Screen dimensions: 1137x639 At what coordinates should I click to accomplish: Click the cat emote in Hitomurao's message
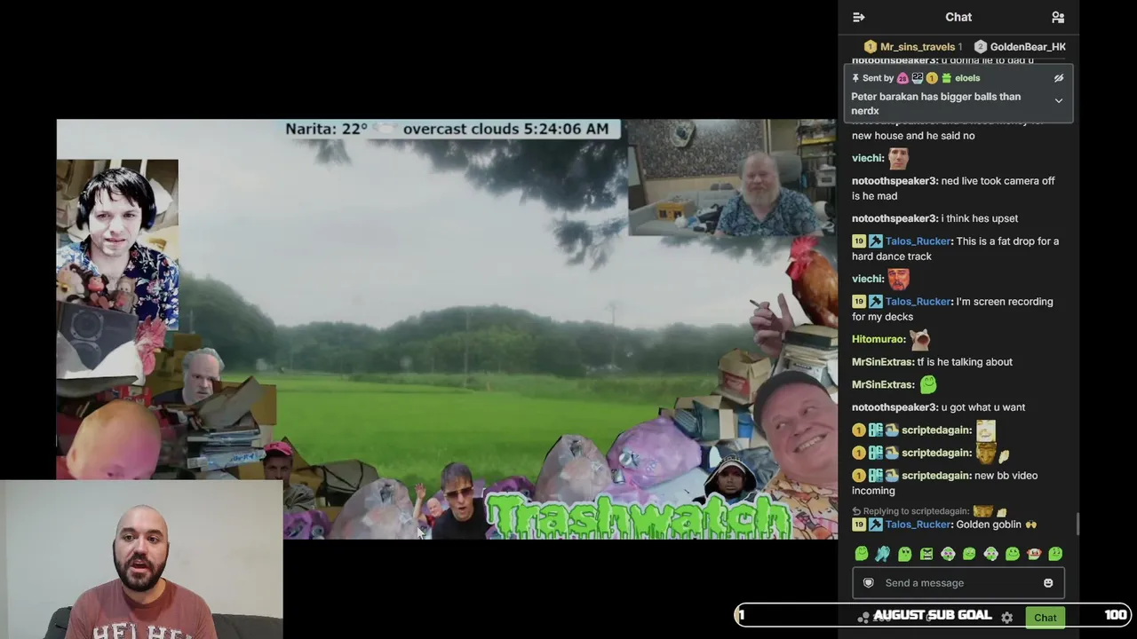919,338
